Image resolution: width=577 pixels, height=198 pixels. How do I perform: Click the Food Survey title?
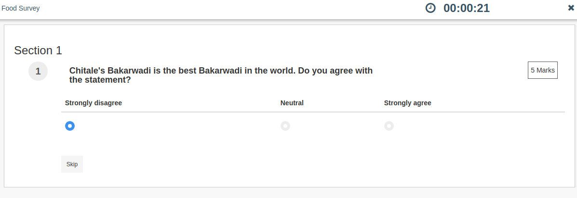(21, 8)
